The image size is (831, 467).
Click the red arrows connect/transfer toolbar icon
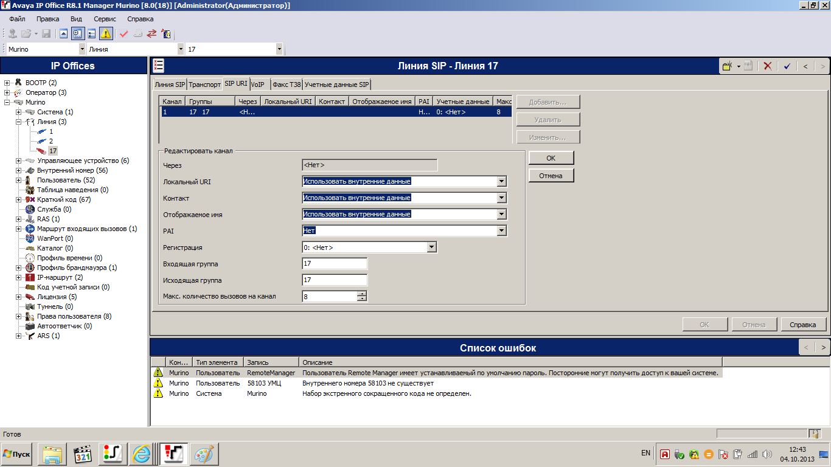[151, 33]
